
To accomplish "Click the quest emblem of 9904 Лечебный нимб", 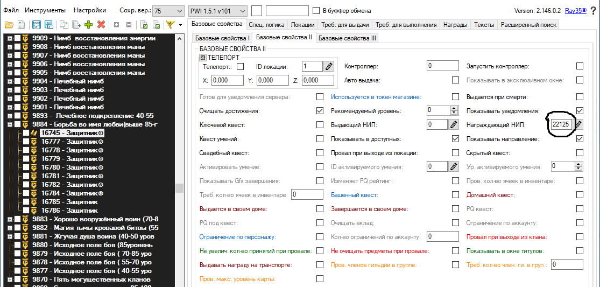I will click(26, 81).
